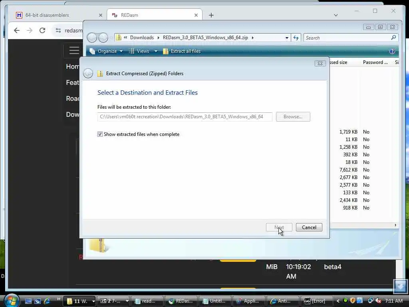Toggle Show extracted files when complete

tap(100, 134)
